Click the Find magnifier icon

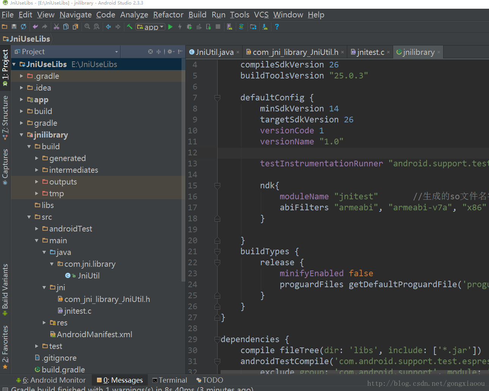click(x=87, y=27)
